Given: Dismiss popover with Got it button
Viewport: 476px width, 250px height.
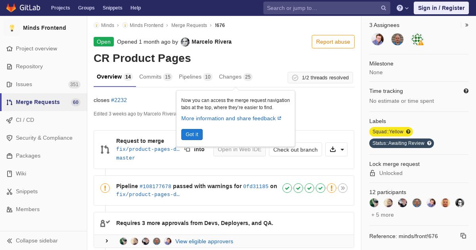Looking at the screenshot, I should pos(192,135).
